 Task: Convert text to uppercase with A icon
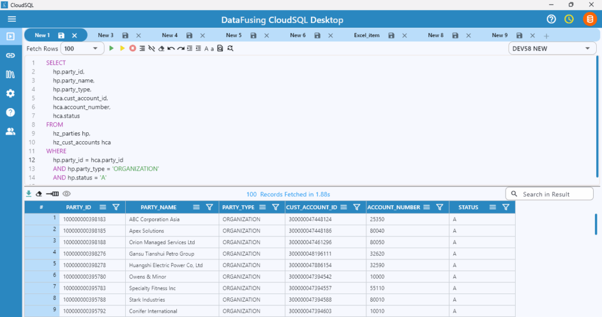(x=206, y=49)
